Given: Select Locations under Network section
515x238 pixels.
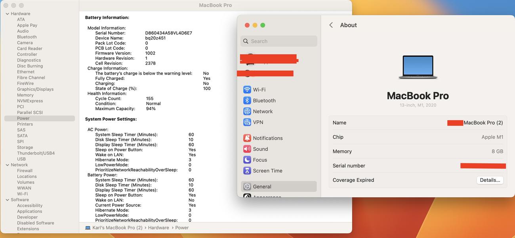Looking at the screenshot, I should [27, 176].
